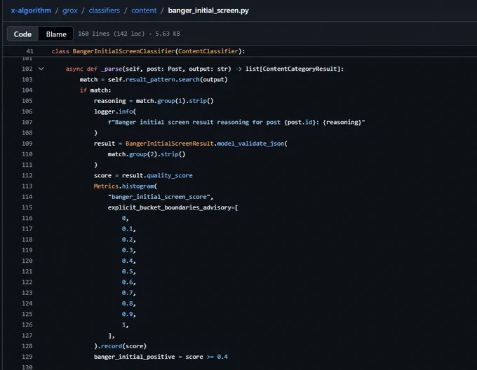Switch to the Blame view tab
The image size is (477, 370).
(x=56, y=34)
